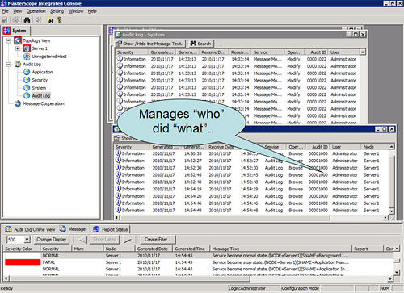Click the Severity column header in Audit Log - System
Image resolution: width=404 pixels, height=293 pixels.
(132, 52)
